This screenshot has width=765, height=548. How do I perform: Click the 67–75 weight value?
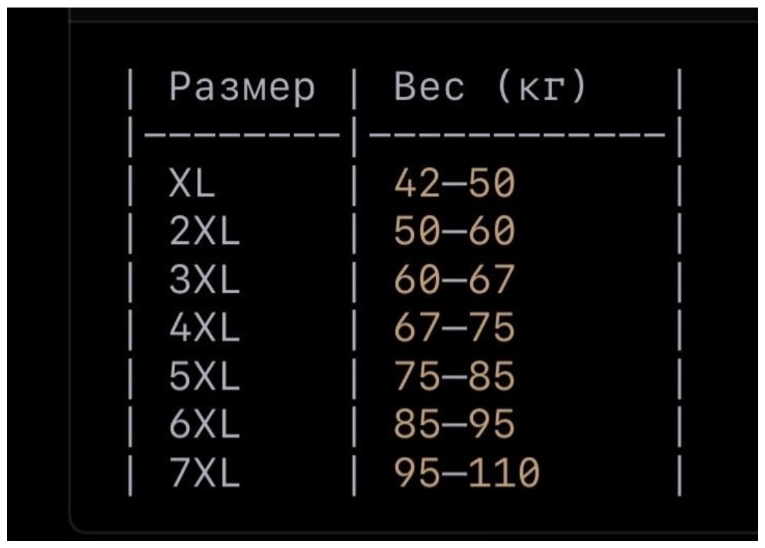click(454, 327)
